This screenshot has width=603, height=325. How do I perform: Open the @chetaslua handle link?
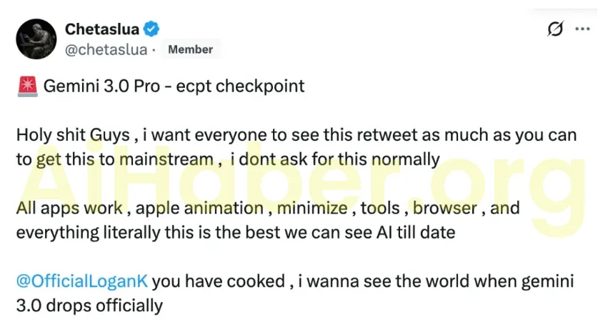[106, 49]
